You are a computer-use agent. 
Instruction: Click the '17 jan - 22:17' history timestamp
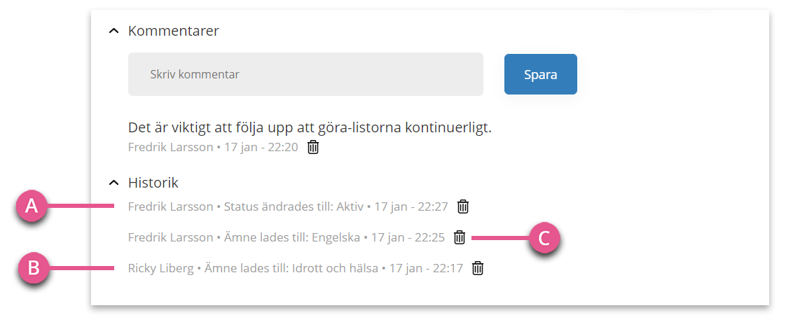tap(426, 268)
